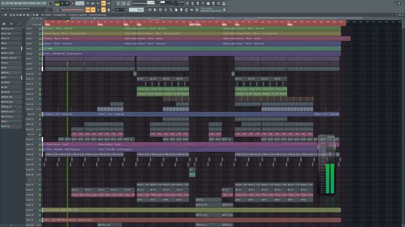Select the playlist delete tool

tap(17, 15)
